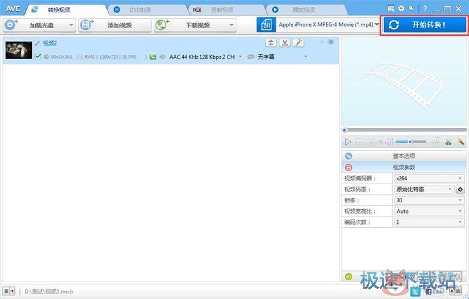Open the 无字幕 subtitle dropdown

point(305,56)
